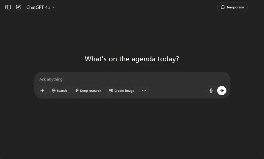Screen dimensions: 264x159
Task: Click the 'Temporary' label text
Action: coord(235,7)
